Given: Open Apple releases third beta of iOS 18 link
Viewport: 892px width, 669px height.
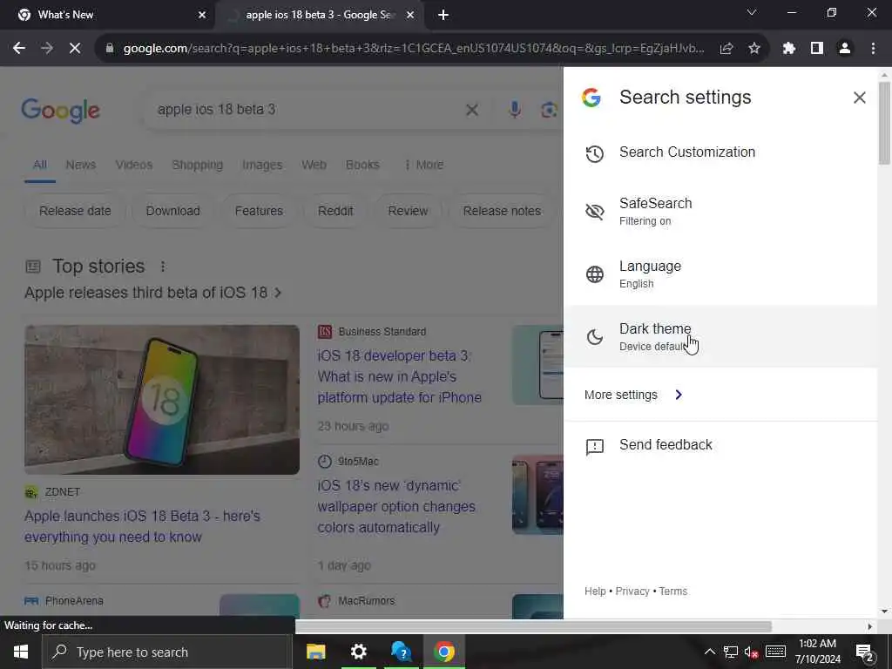Looking at the screenshot, I should [153, 293].
